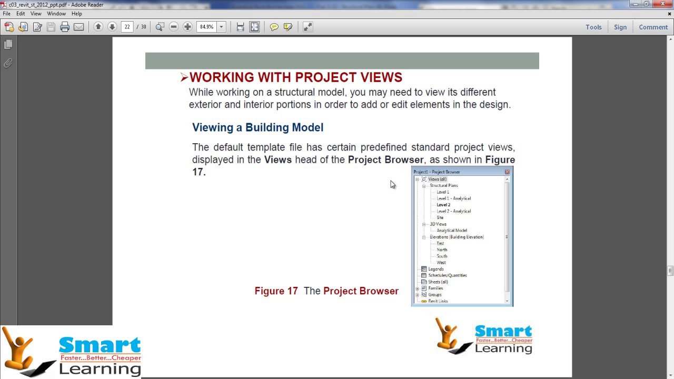The height and width of the screenshot is (379, 674).
Task: Open the Sign pane
Action: [620, 27]
